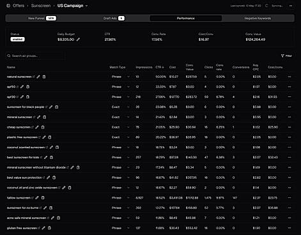Edit the coconut scented sunscreen ad group
Image resolution: width=301 pixels, height=235 pixels.
(51, 147)
